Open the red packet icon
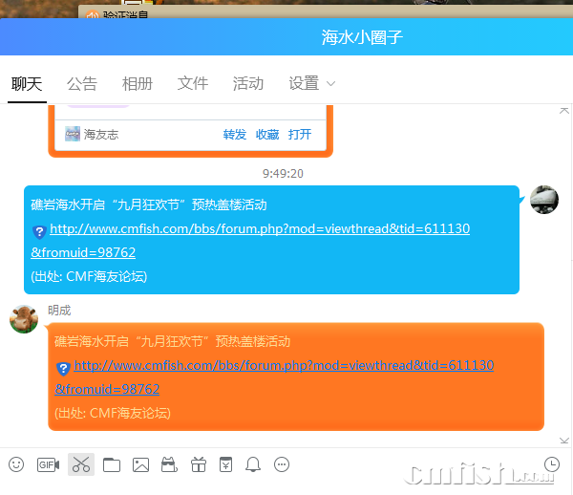 (x=225, y=464)
